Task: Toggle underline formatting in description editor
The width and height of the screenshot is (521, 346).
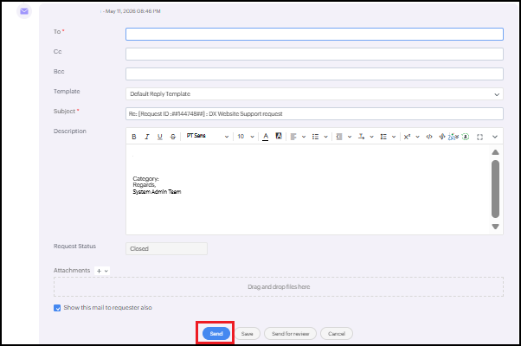Action: point(160,137)
